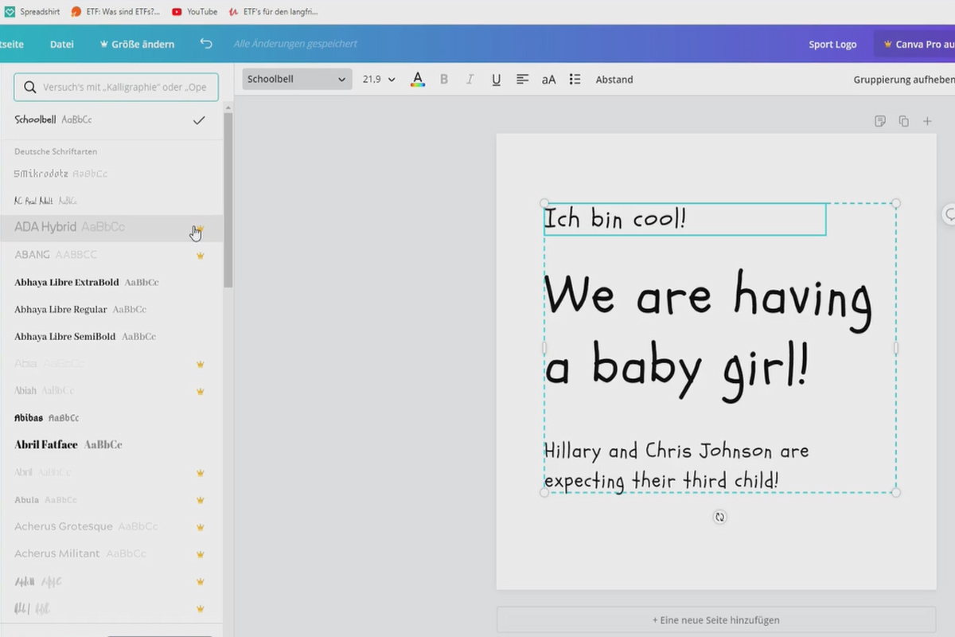This screenshot has height=637, width=955.
Task: Click the Sport Logo title
Action: pos(832,44)
